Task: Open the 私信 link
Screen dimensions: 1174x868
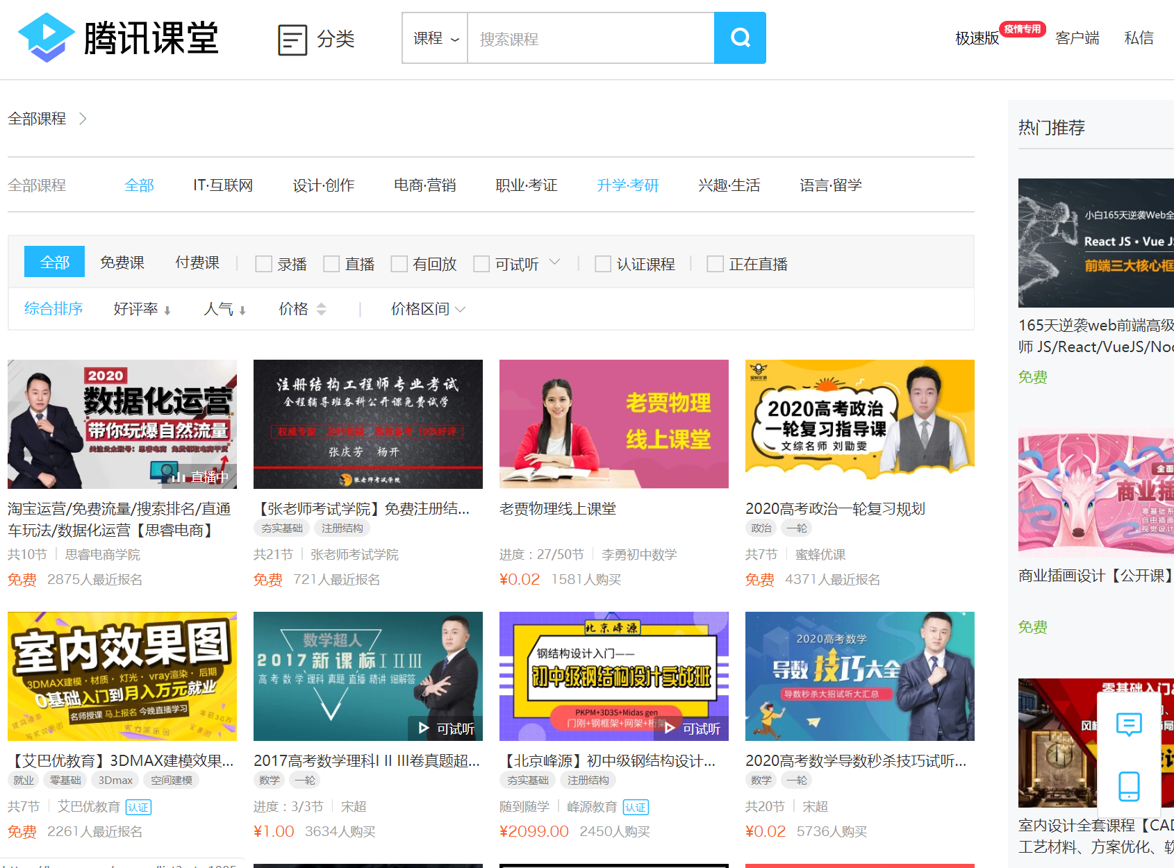Action: pos(1139,38)
